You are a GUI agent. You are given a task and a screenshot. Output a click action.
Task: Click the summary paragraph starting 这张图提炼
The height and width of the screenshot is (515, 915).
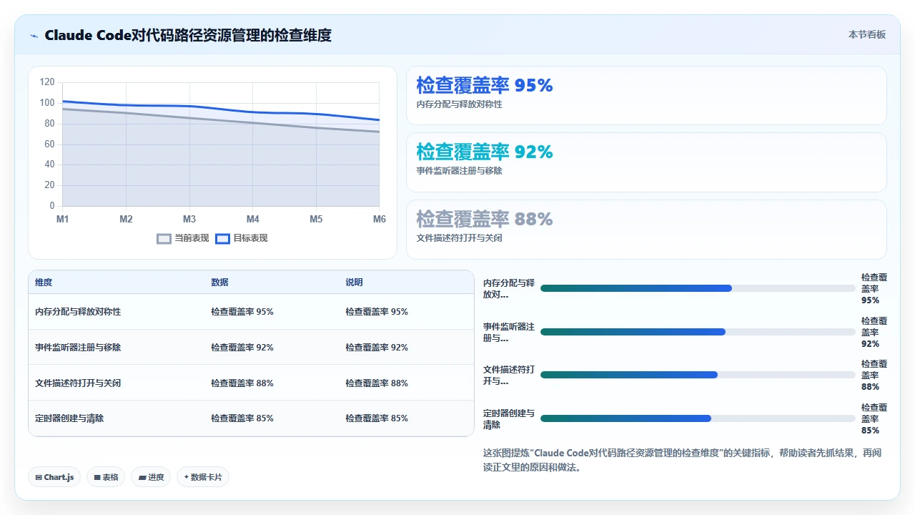click(683, 460)
